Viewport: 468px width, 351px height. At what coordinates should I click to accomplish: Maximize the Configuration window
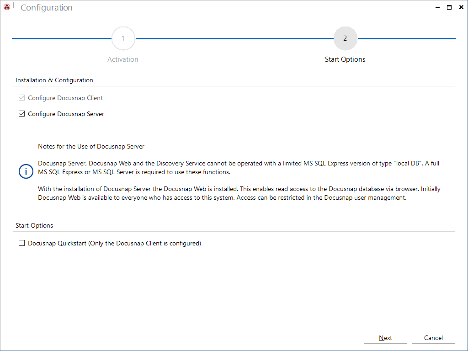coord(449,7)
